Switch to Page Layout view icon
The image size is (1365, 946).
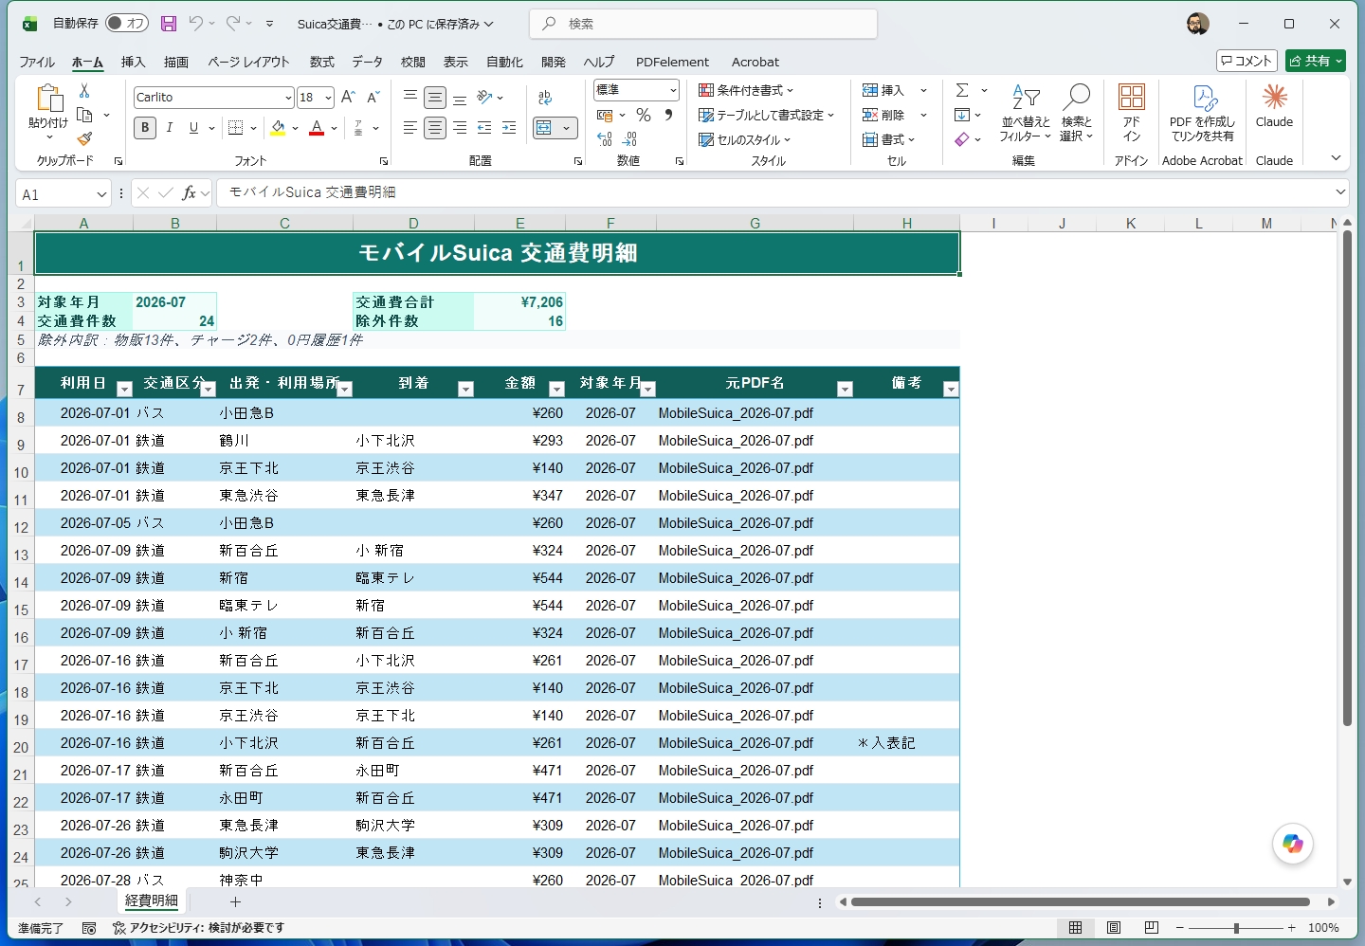1114,928
